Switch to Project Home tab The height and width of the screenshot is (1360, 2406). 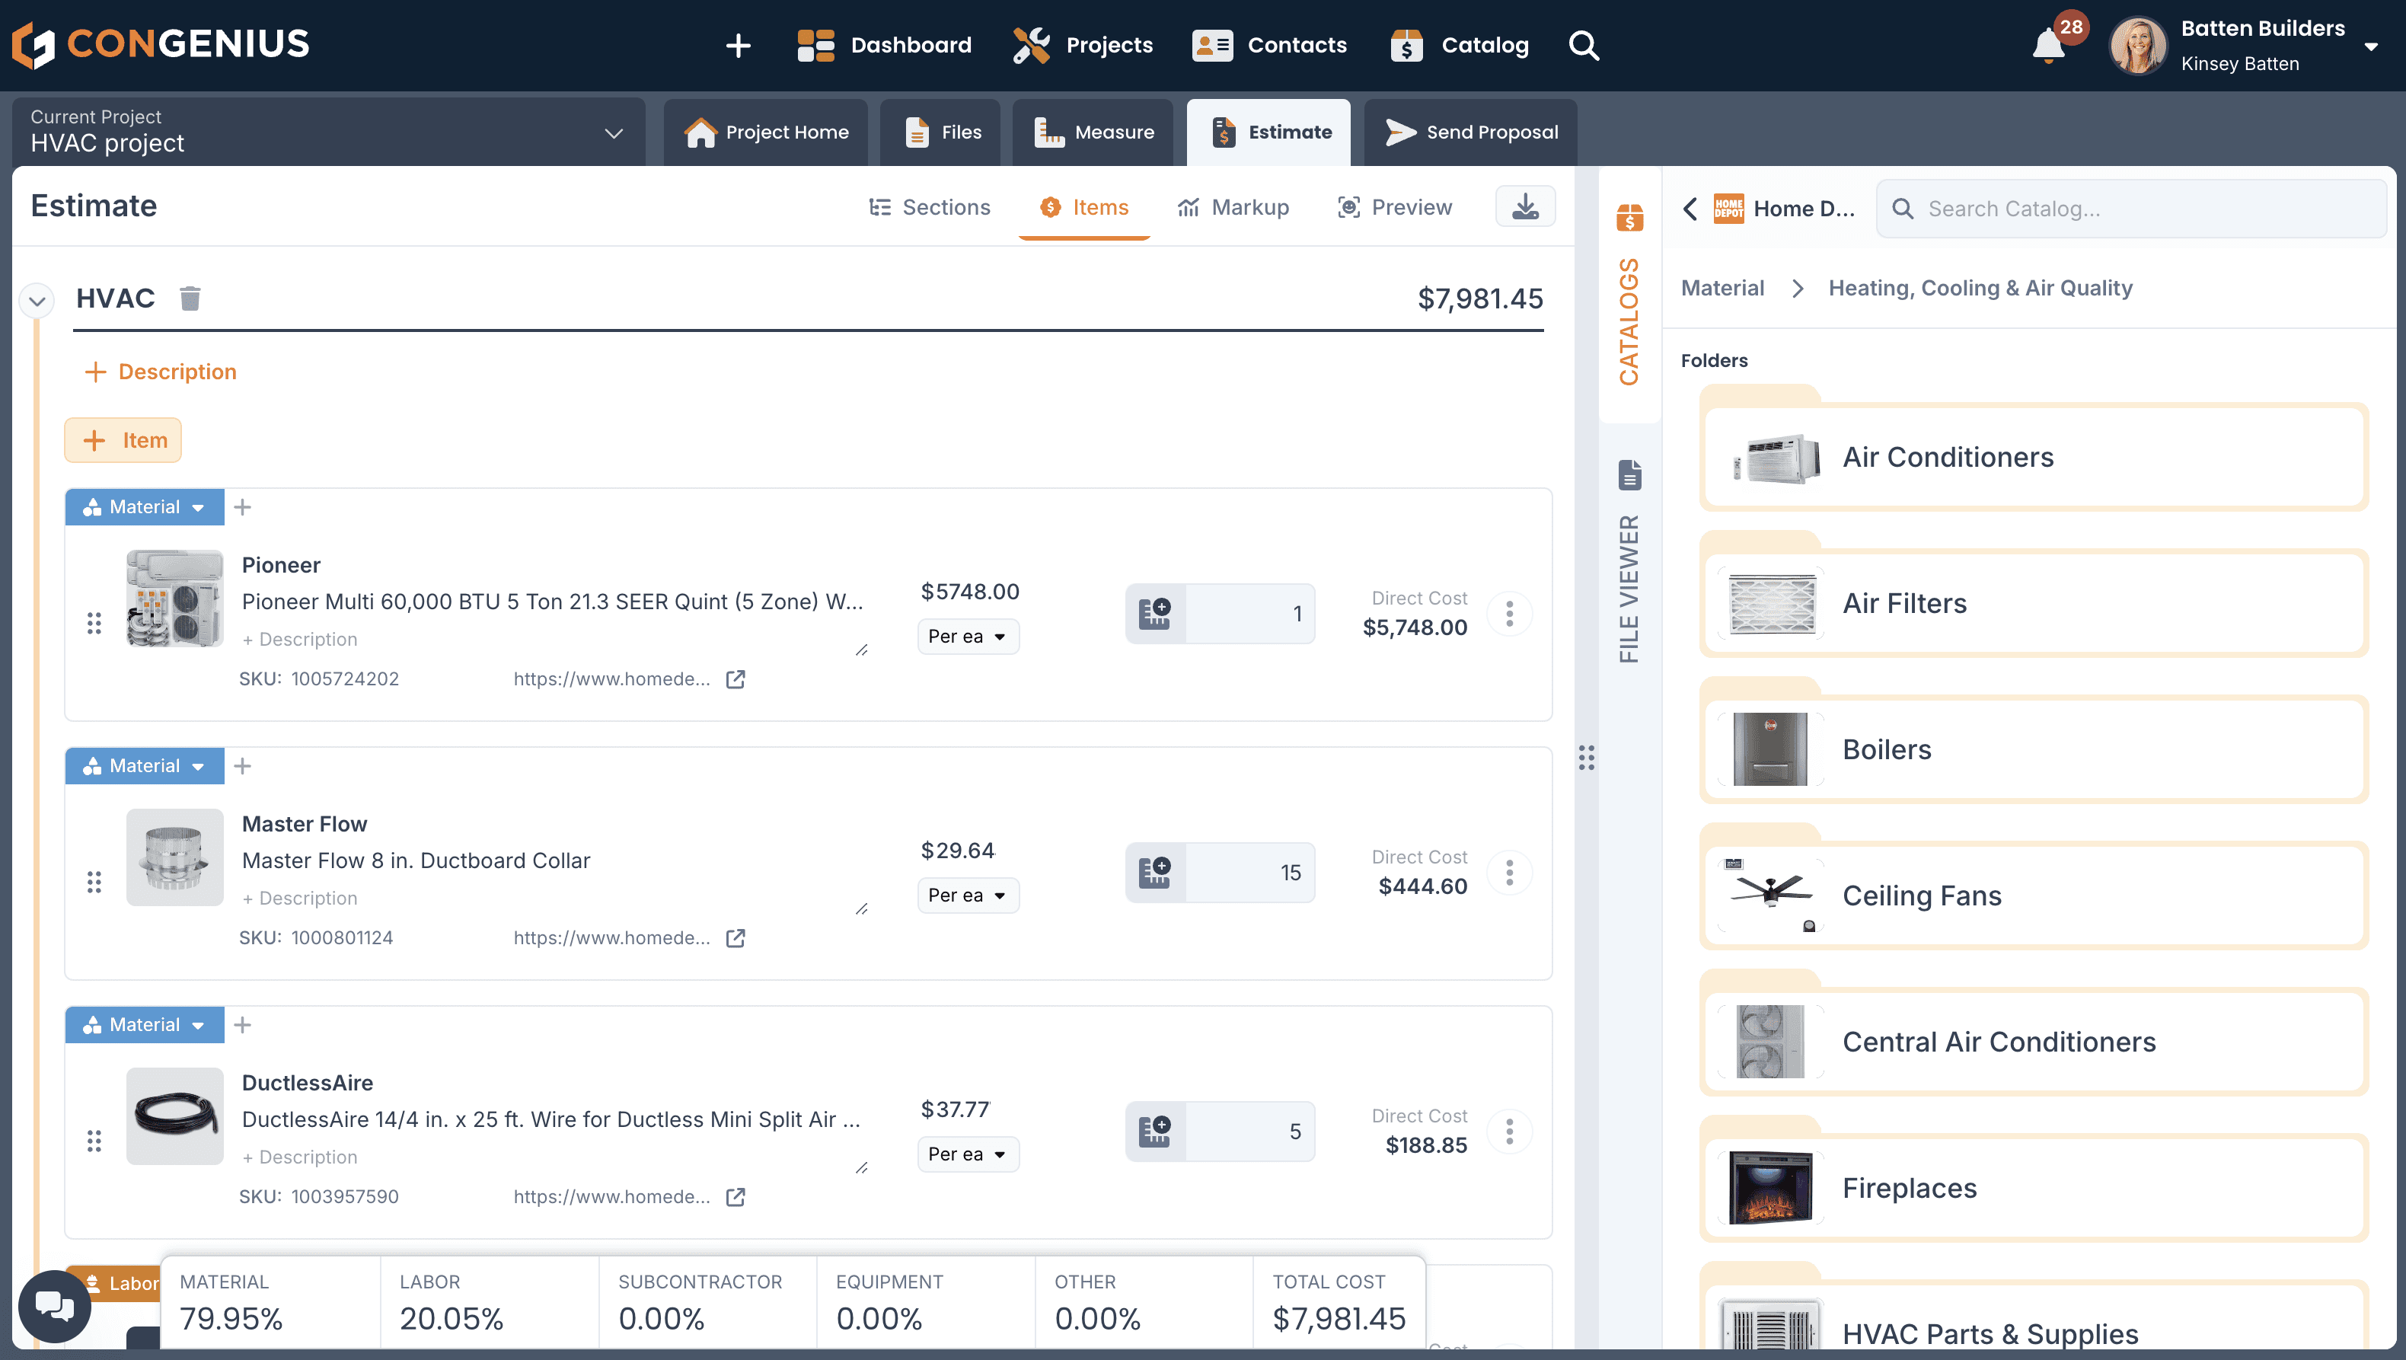(x=766, y=132)
